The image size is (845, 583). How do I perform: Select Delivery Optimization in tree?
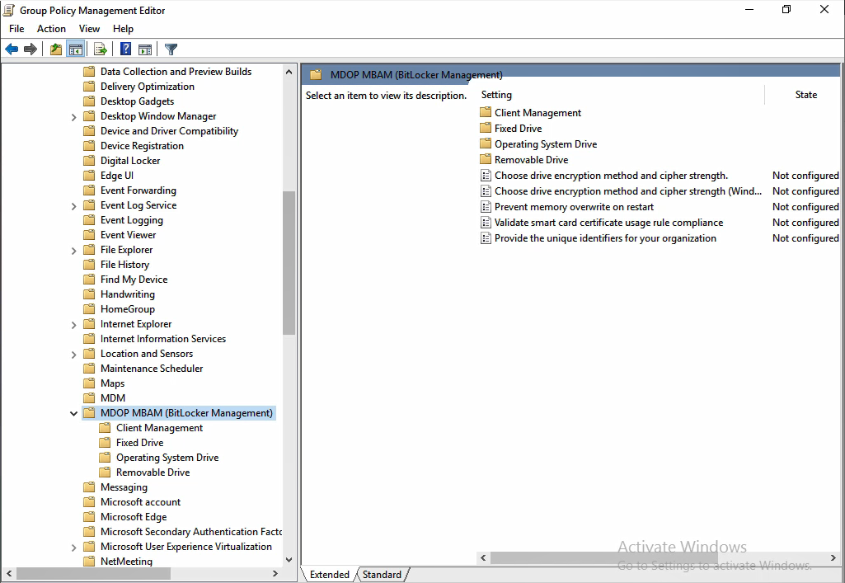click(147, 87)
